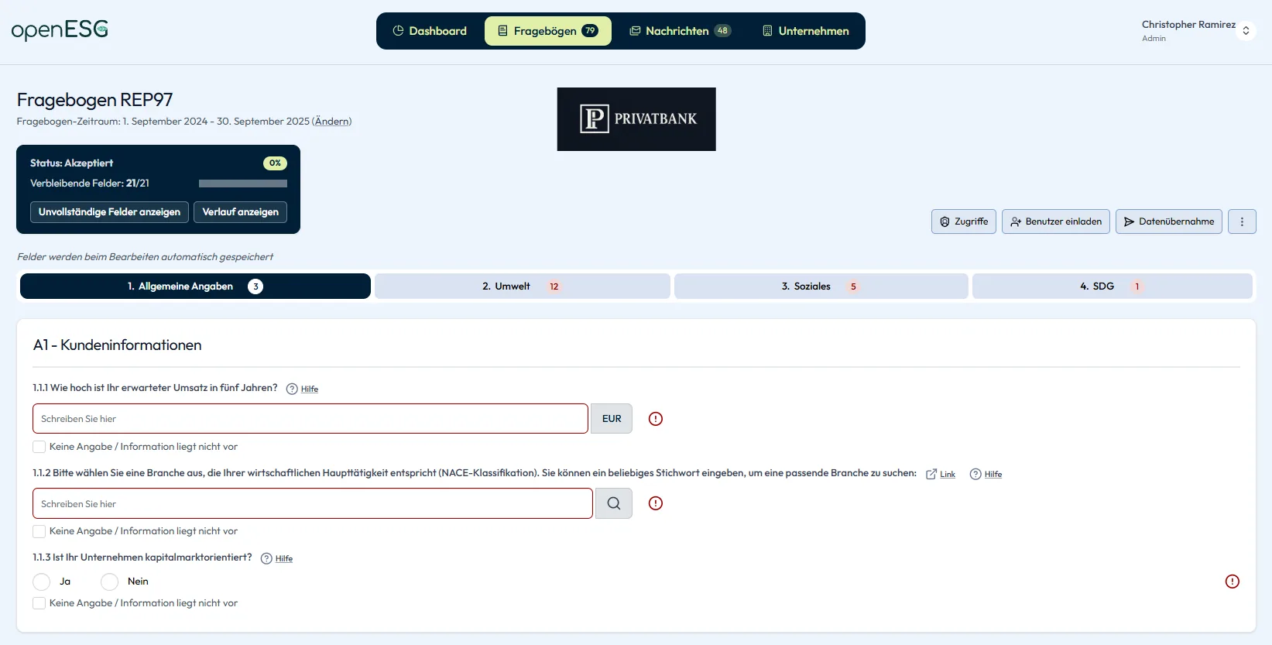Click the openESG logo
The height and width of the screenshot is (645, 1272).
(x=60, y=30)
